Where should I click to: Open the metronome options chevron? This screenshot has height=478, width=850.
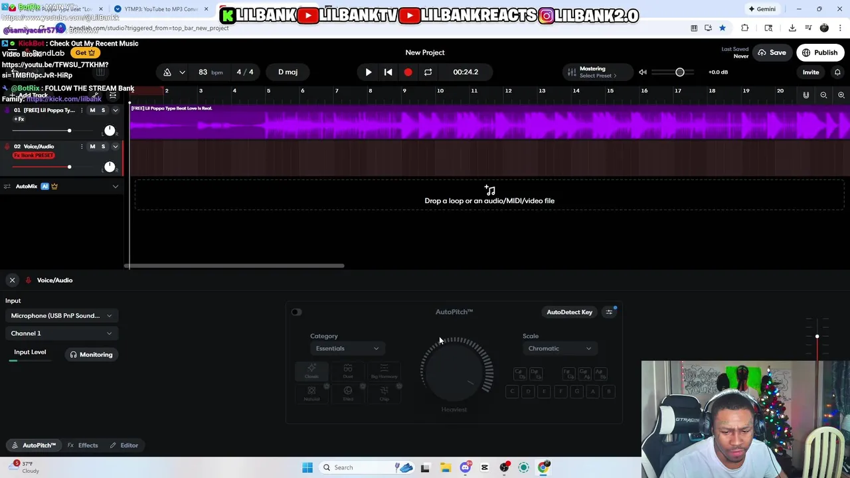(182, 72)
